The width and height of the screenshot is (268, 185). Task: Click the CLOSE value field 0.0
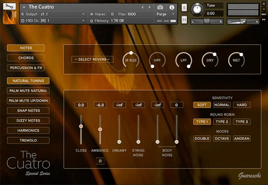tap(81, 105)
